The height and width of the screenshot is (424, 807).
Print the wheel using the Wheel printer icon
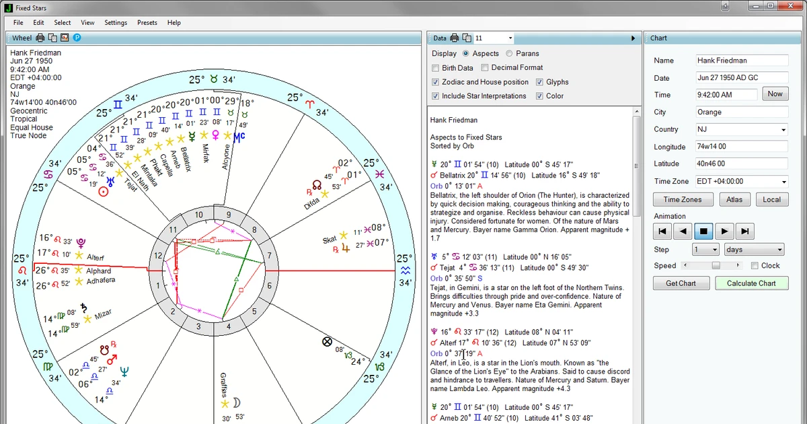pos(40,38)
